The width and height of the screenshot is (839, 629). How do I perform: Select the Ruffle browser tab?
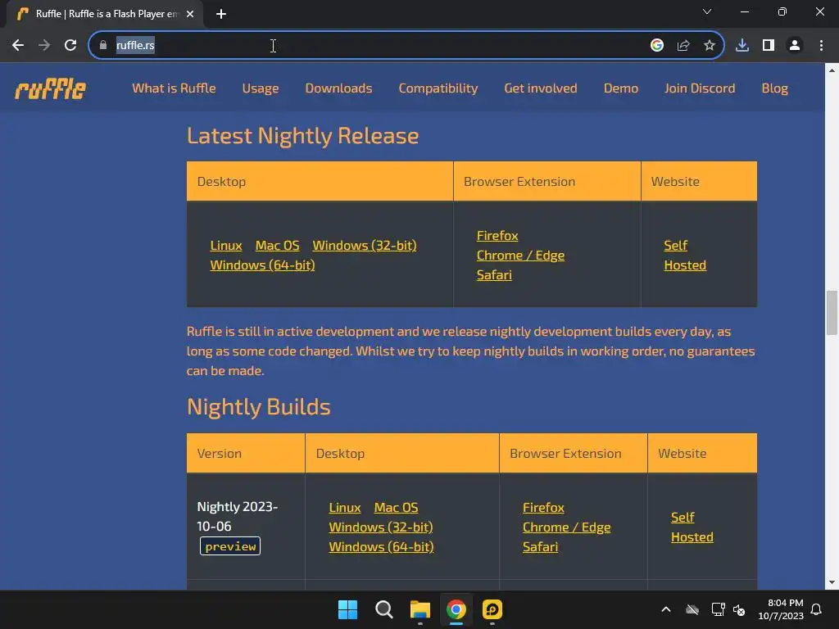coord(105,14)
